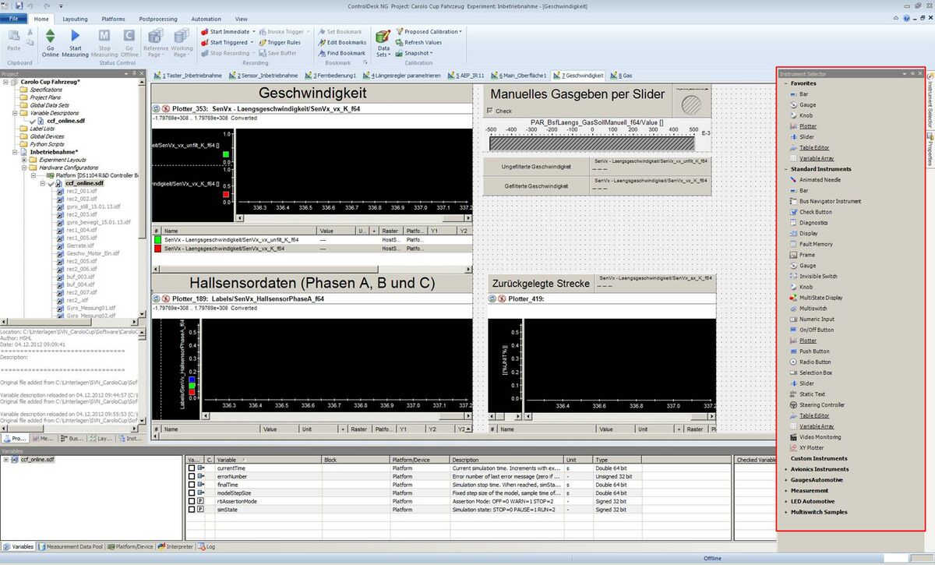Switch to the Layouting ribbon tab
Image resolution: width=935 pixels, height=565 pixels.
[75, 19]
